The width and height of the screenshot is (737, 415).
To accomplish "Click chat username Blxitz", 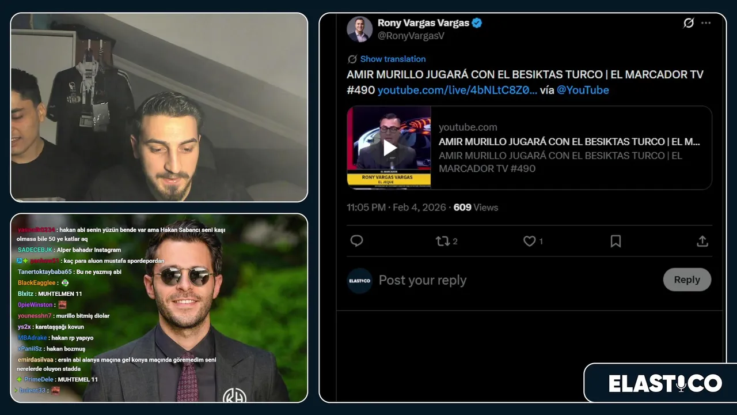I will (x=26, y=293).
